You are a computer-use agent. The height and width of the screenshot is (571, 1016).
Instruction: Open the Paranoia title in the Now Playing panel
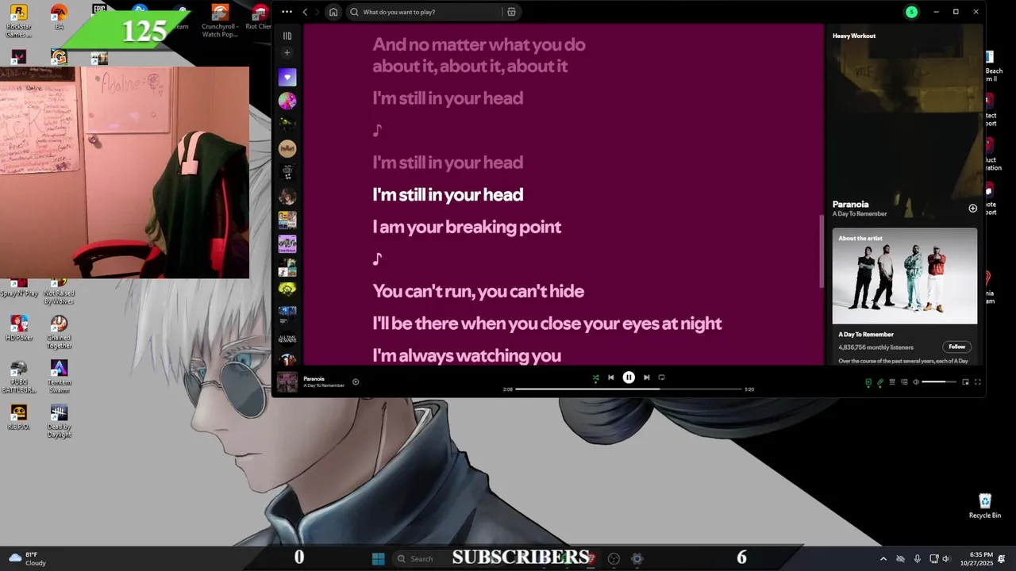850,204
